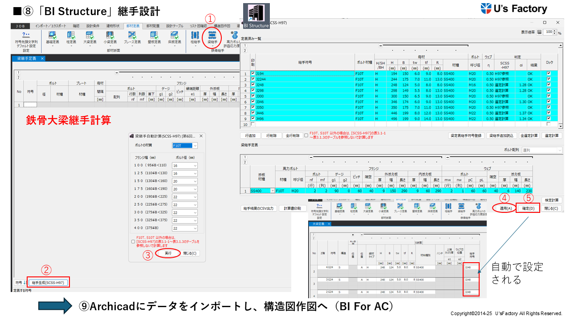Toggle the lock checkbox for row J496

[x=548, y=119]
